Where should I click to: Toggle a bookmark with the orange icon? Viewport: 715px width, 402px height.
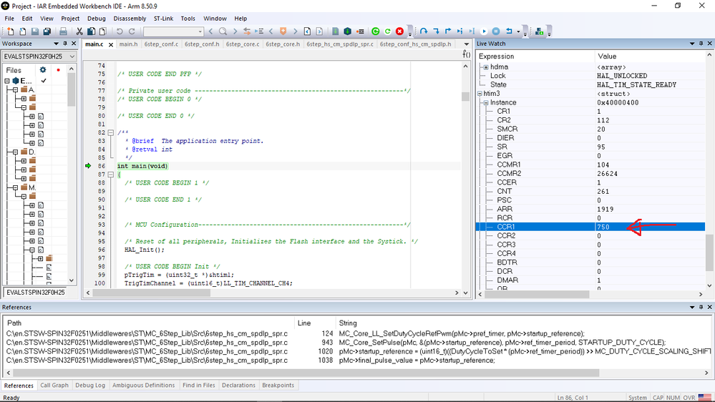point(283,31)
